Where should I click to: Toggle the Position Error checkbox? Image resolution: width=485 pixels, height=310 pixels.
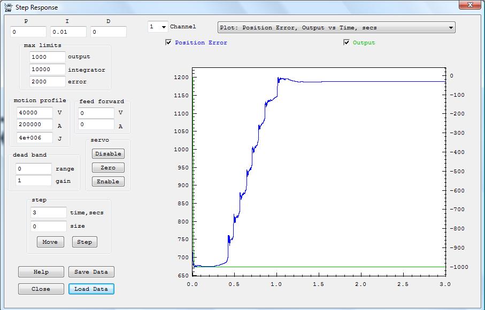coord(169,43)
